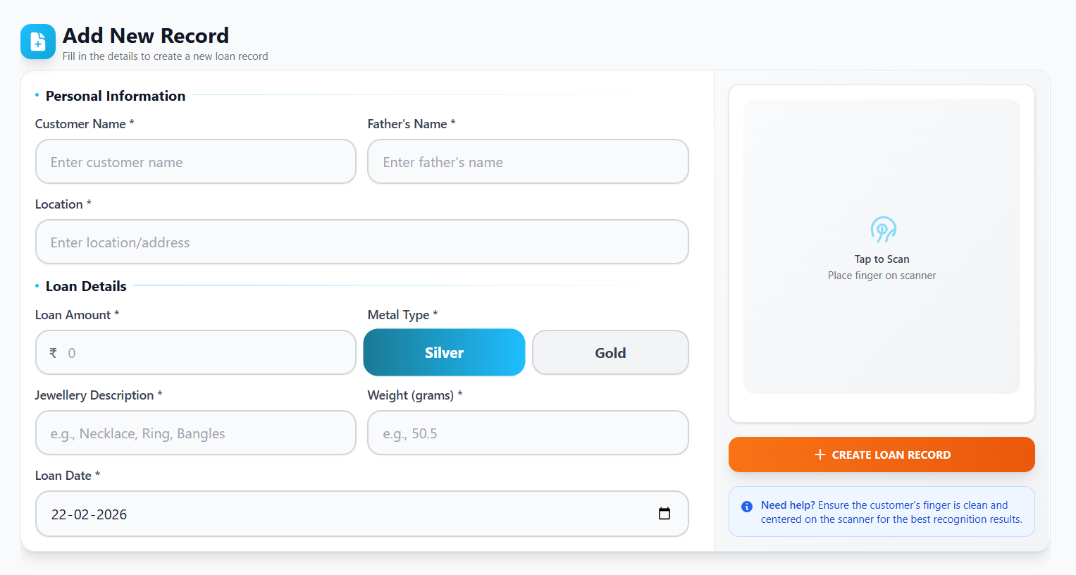The height and width of the screenshot is (575, 1076).
Task: Click the rupee symbol in Loan Amount
Action: 53,353
